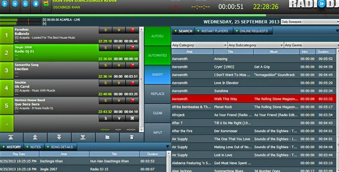The image size is (339, 172).
Task: Toggle the AutoDJ mode
Action: [157, 36]
